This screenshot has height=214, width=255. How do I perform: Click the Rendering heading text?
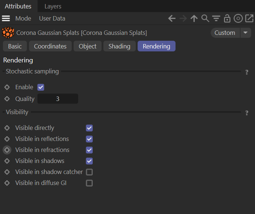coord(18,60)
